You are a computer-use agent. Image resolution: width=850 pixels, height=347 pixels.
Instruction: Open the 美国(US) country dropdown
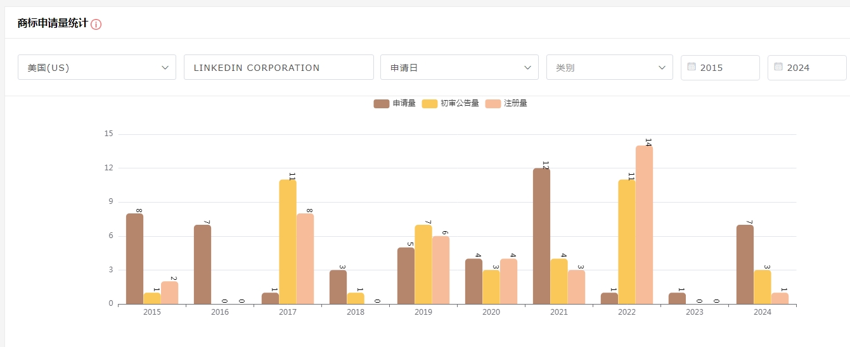[x=97, y=67]
